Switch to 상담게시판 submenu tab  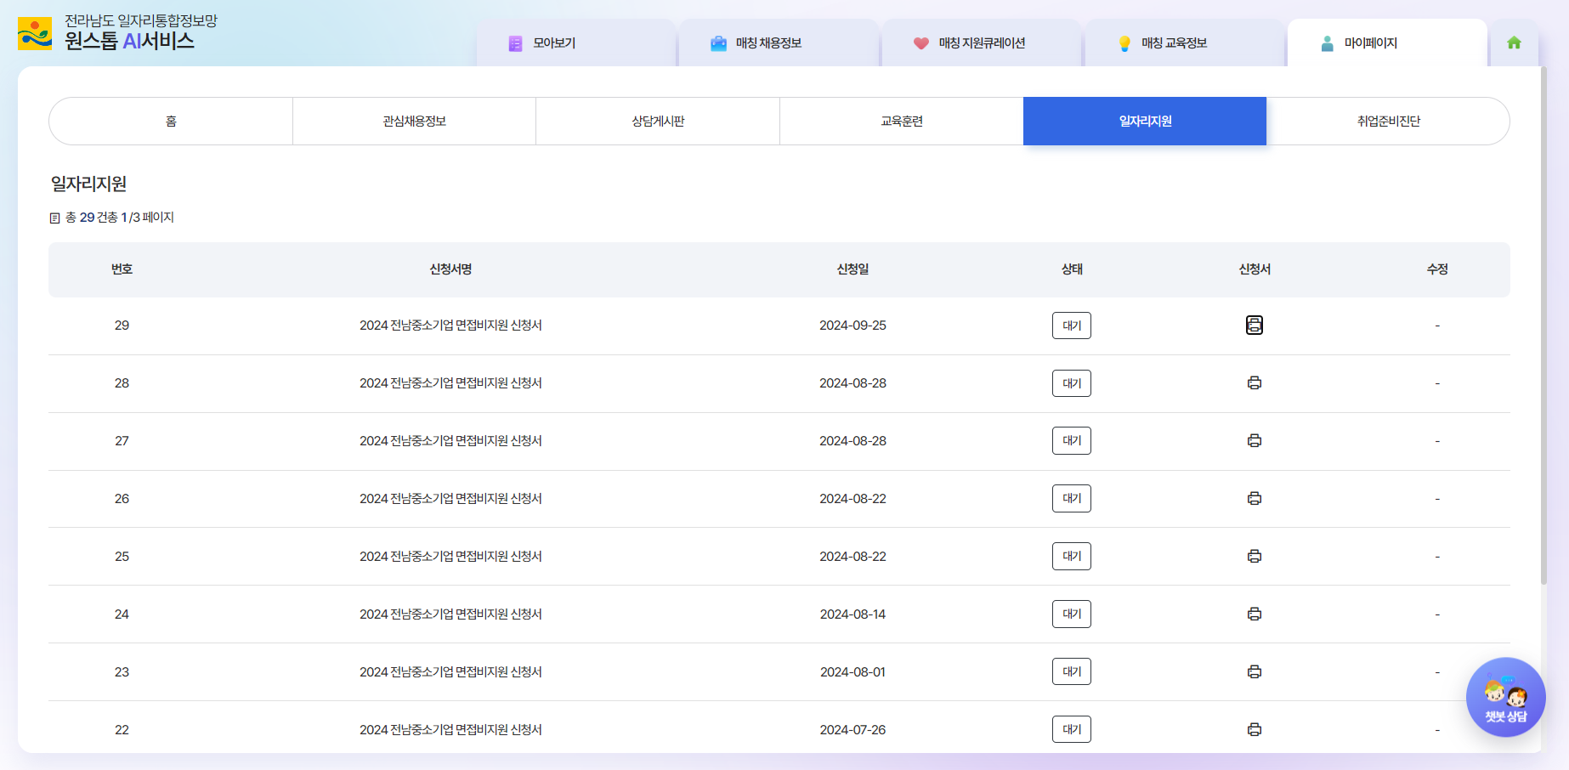click(658, 122)
